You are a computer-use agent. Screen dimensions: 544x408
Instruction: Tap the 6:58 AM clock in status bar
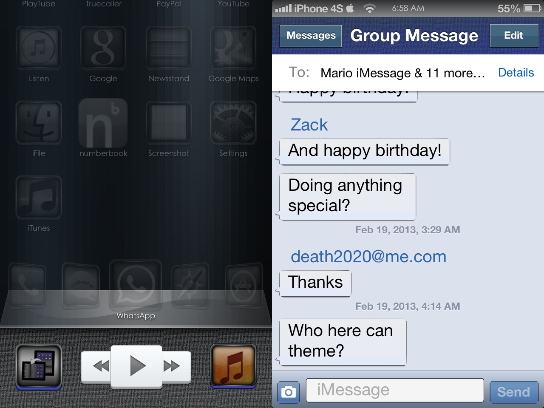(408, 8)
